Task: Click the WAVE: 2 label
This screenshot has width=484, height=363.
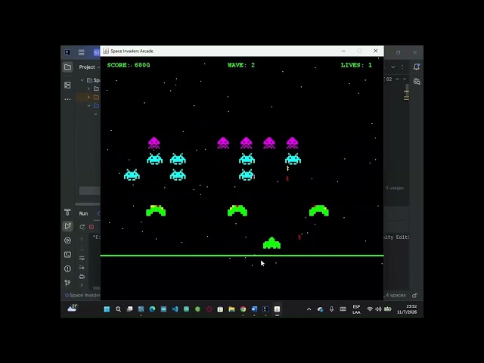Action: 241,65
